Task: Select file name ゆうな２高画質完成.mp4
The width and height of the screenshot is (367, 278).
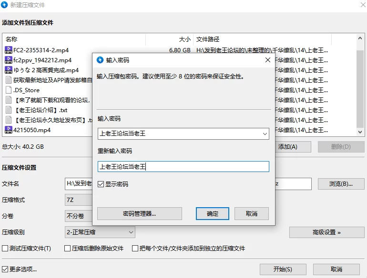Action: 46,70
